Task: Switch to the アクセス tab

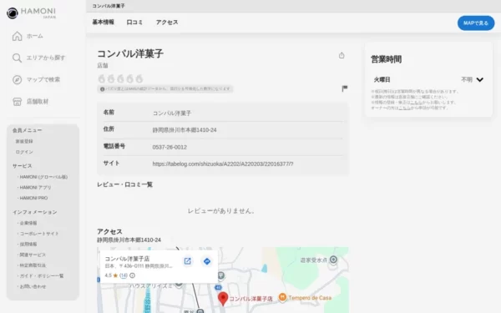Action: (x=167, y=23)
